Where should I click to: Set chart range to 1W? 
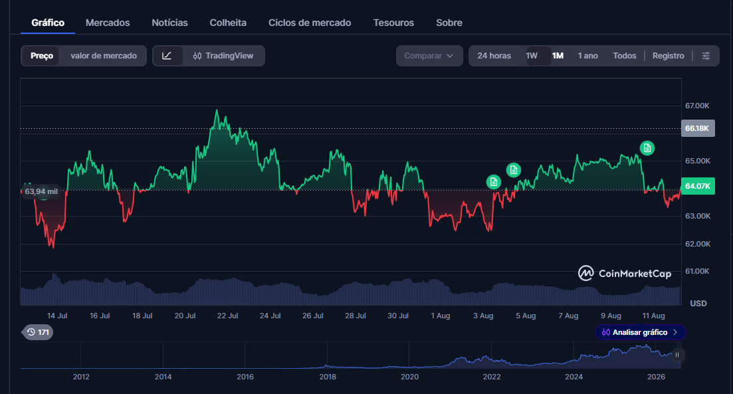(532, 56)
